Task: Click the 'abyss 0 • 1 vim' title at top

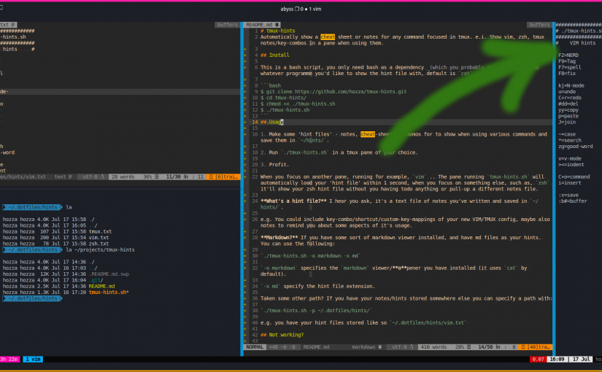Action: (301, 9)
